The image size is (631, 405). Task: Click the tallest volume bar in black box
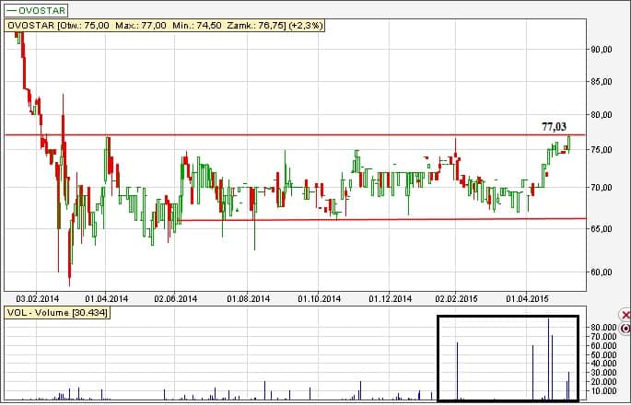pyautogui.click(x=548, y=359)
